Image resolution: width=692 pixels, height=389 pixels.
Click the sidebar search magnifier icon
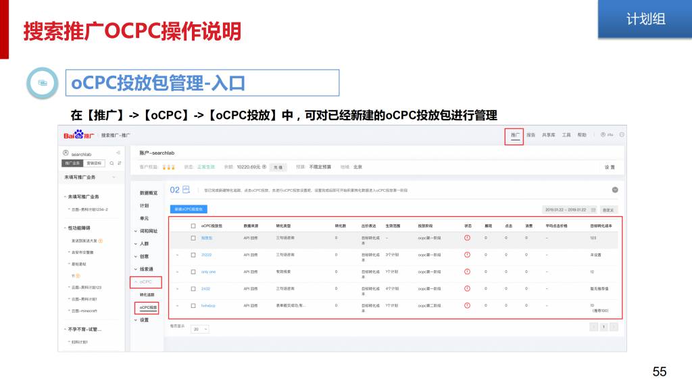112,163
